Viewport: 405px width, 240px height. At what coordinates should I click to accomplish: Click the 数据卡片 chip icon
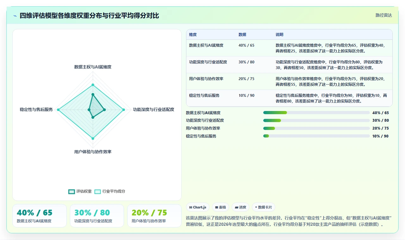pos(256,207)
